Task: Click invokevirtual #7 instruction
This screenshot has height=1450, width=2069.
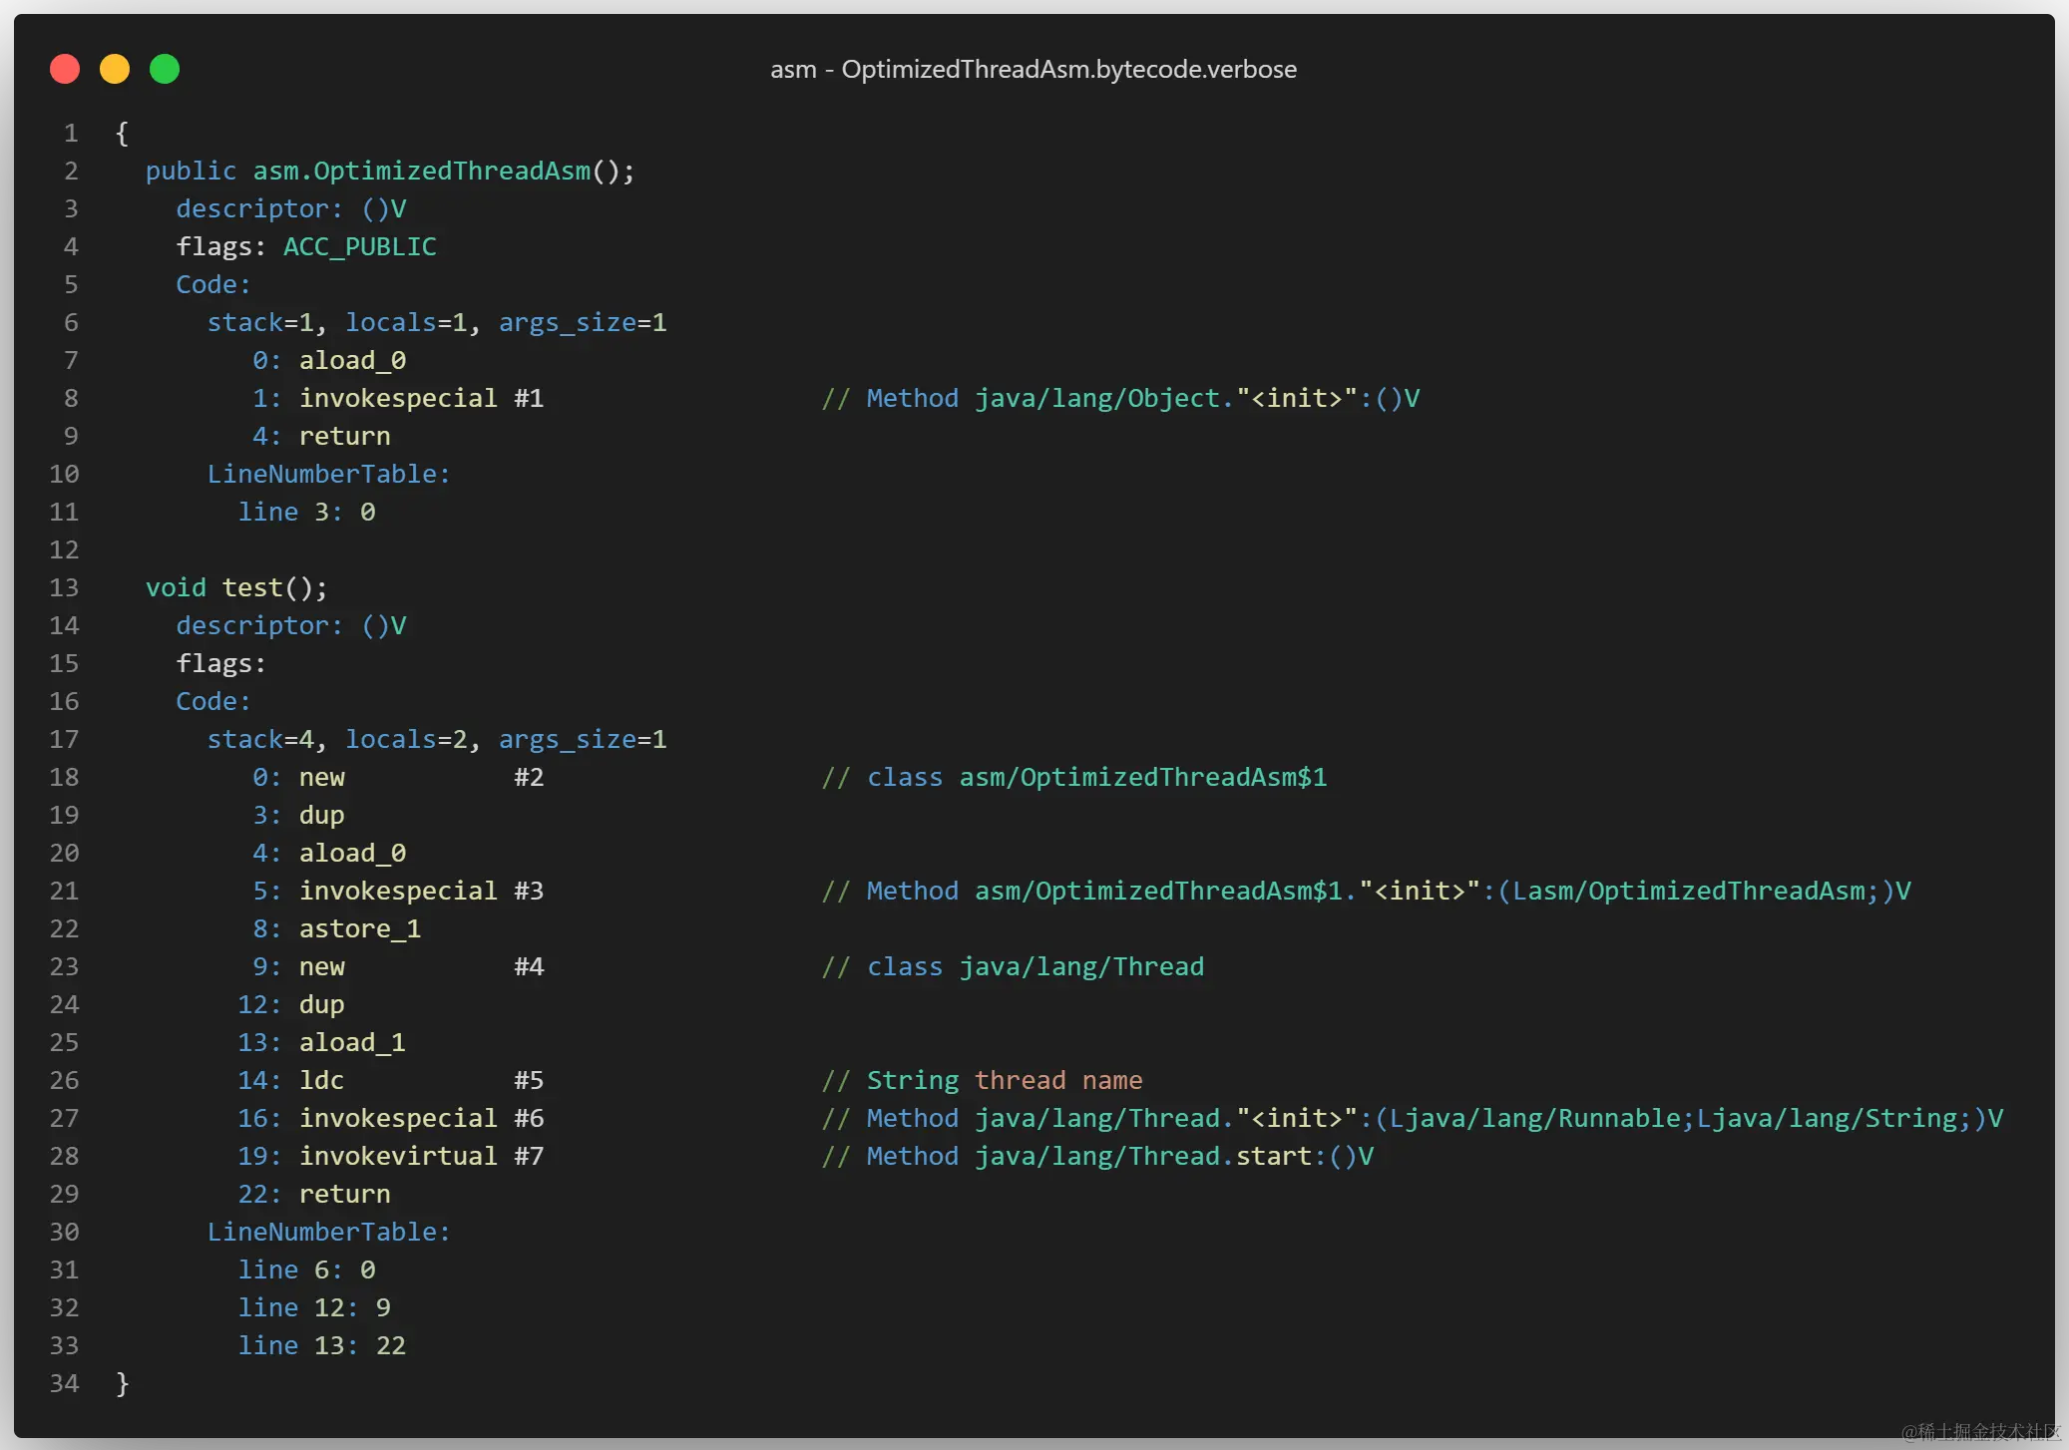Action: pos(420,1156)
